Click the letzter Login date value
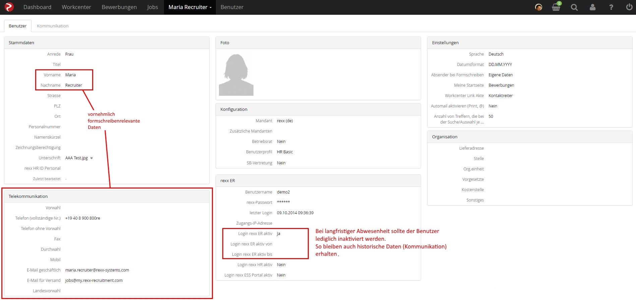Viewport: 636px width, 302px height. click(x=295, y=213)
